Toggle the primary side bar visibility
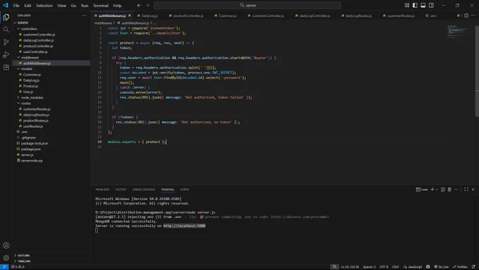479x270 pixels. point(415,5)
